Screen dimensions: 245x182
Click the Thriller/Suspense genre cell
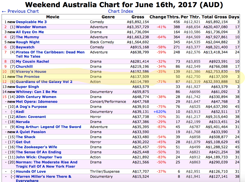pos(105,172)
